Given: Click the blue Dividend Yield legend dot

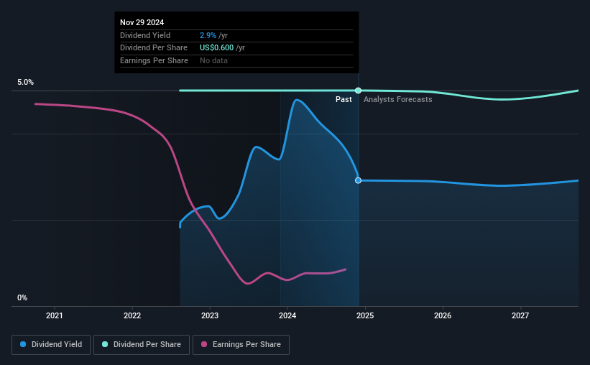Looking at the screenshot, I should click(x=23, y=344).
